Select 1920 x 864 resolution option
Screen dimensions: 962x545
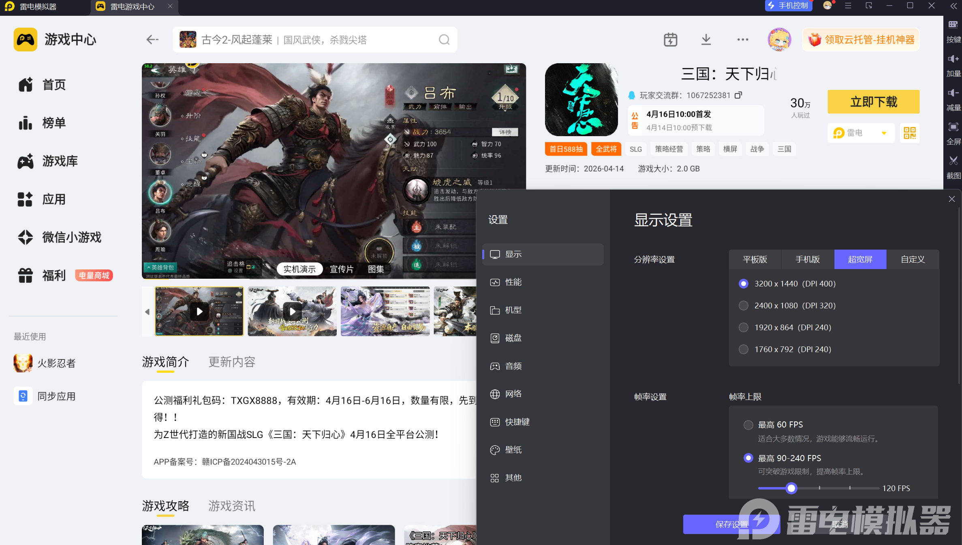[x=743, y=327]
